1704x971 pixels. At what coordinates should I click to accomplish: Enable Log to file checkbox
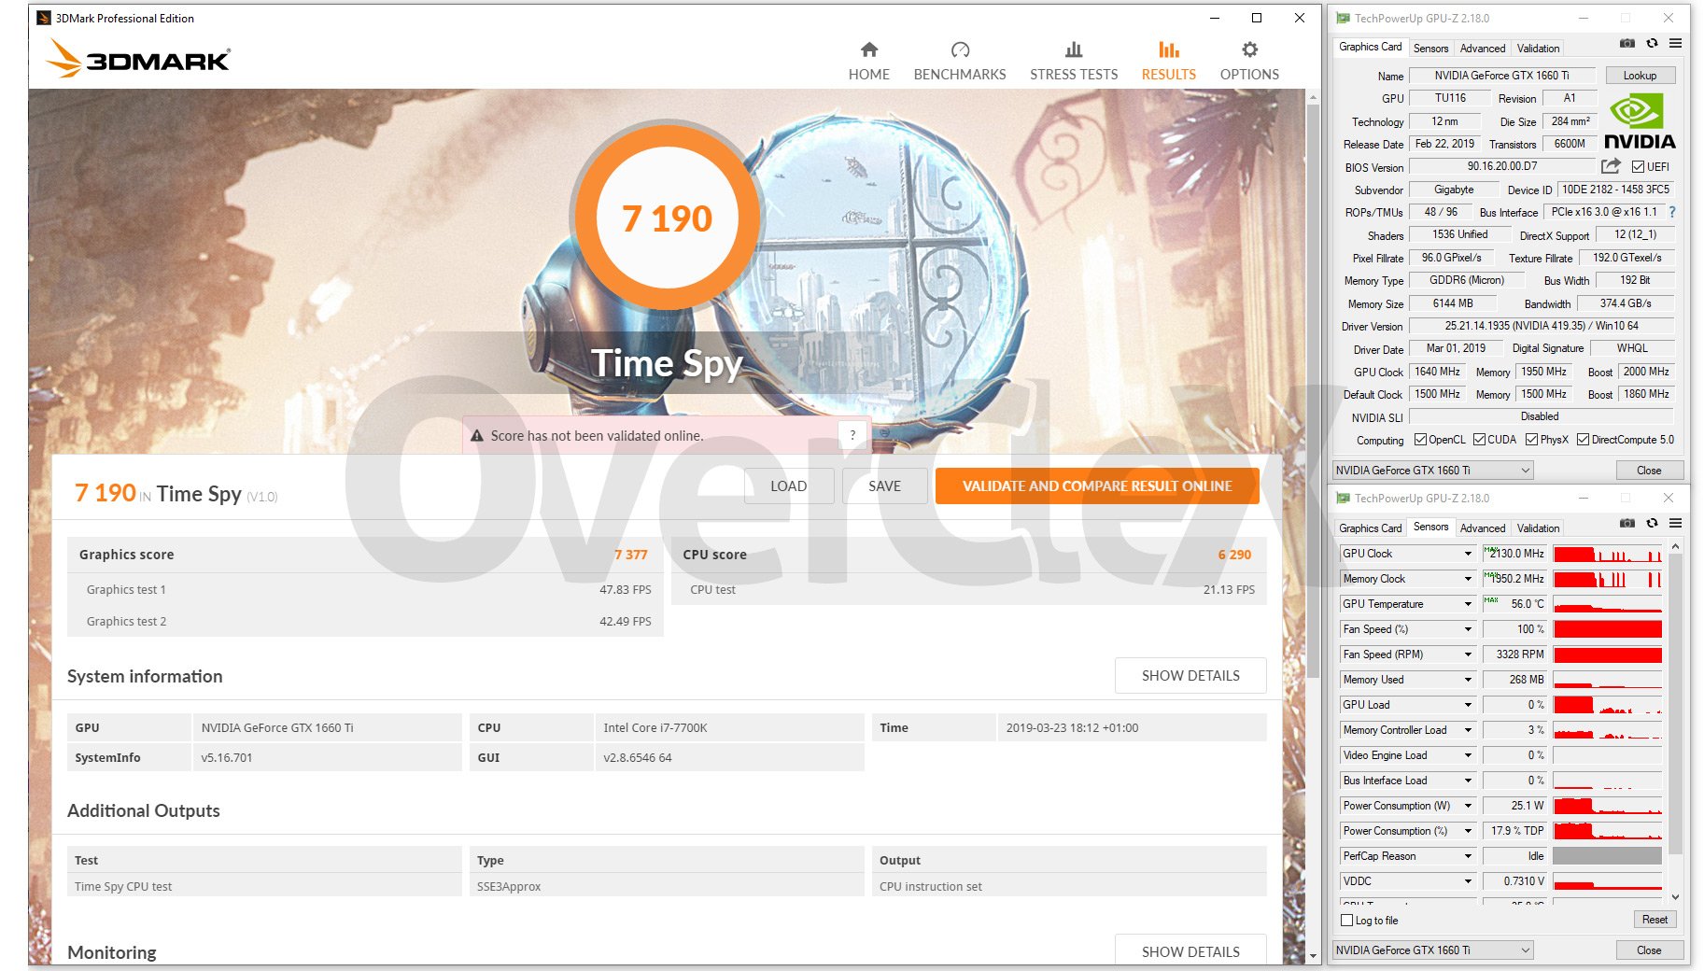pos(1346,921)
